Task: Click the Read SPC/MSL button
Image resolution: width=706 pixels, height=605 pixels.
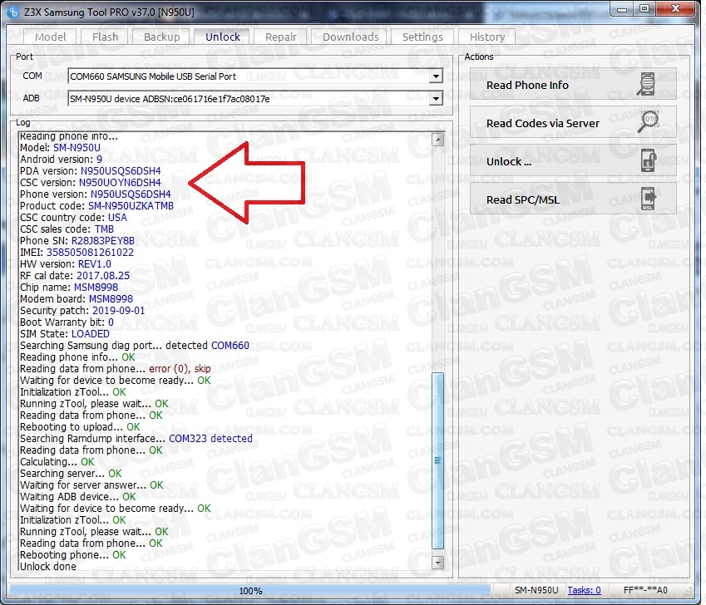Action: pyautogui.click(x=573, y=199)
